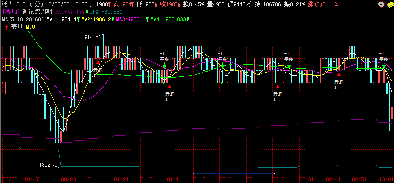Click the clock icon in the top-right corner
Viewport: 394px width, 183px height.
pyautogui.click(x=381, y=4)
